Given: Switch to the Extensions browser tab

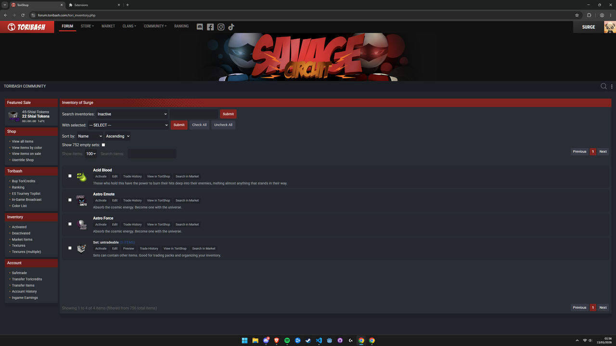Looking at the screenshot, I should click(93, 5).
